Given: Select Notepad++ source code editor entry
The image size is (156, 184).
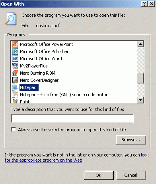Looking at the screenshot, I should [64, 95].
